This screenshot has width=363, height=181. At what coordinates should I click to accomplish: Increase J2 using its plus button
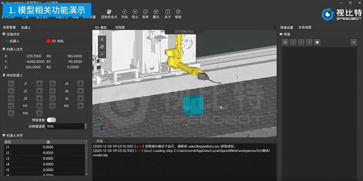click(39, 91)
